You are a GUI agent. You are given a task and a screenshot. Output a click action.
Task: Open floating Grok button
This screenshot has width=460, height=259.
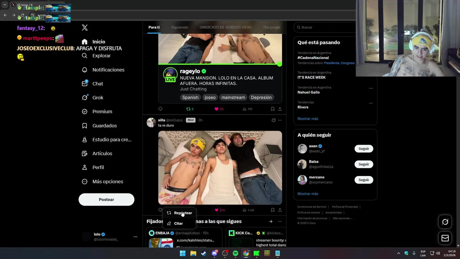(445, 222)
